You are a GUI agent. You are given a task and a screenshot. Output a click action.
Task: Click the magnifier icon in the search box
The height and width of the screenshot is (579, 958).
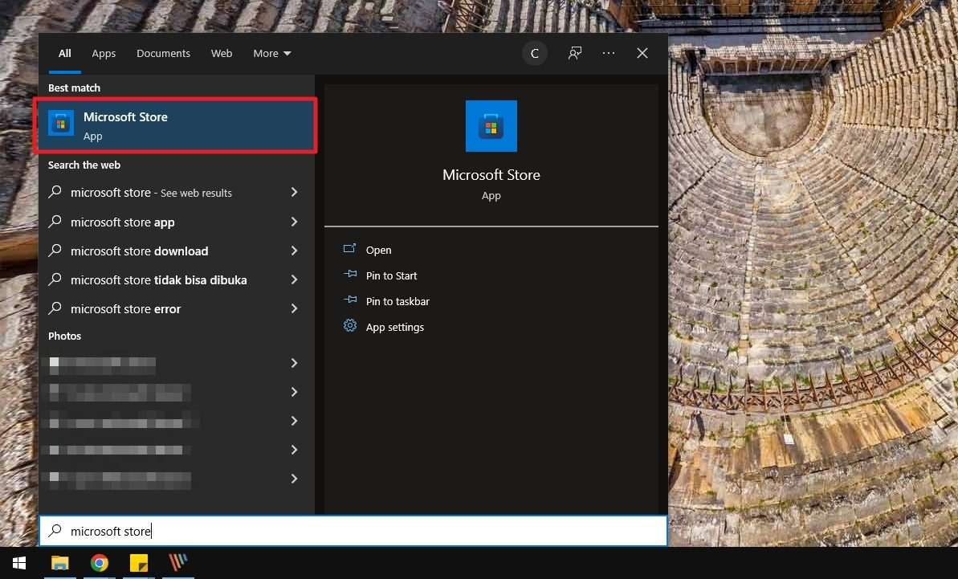(55, 531)
